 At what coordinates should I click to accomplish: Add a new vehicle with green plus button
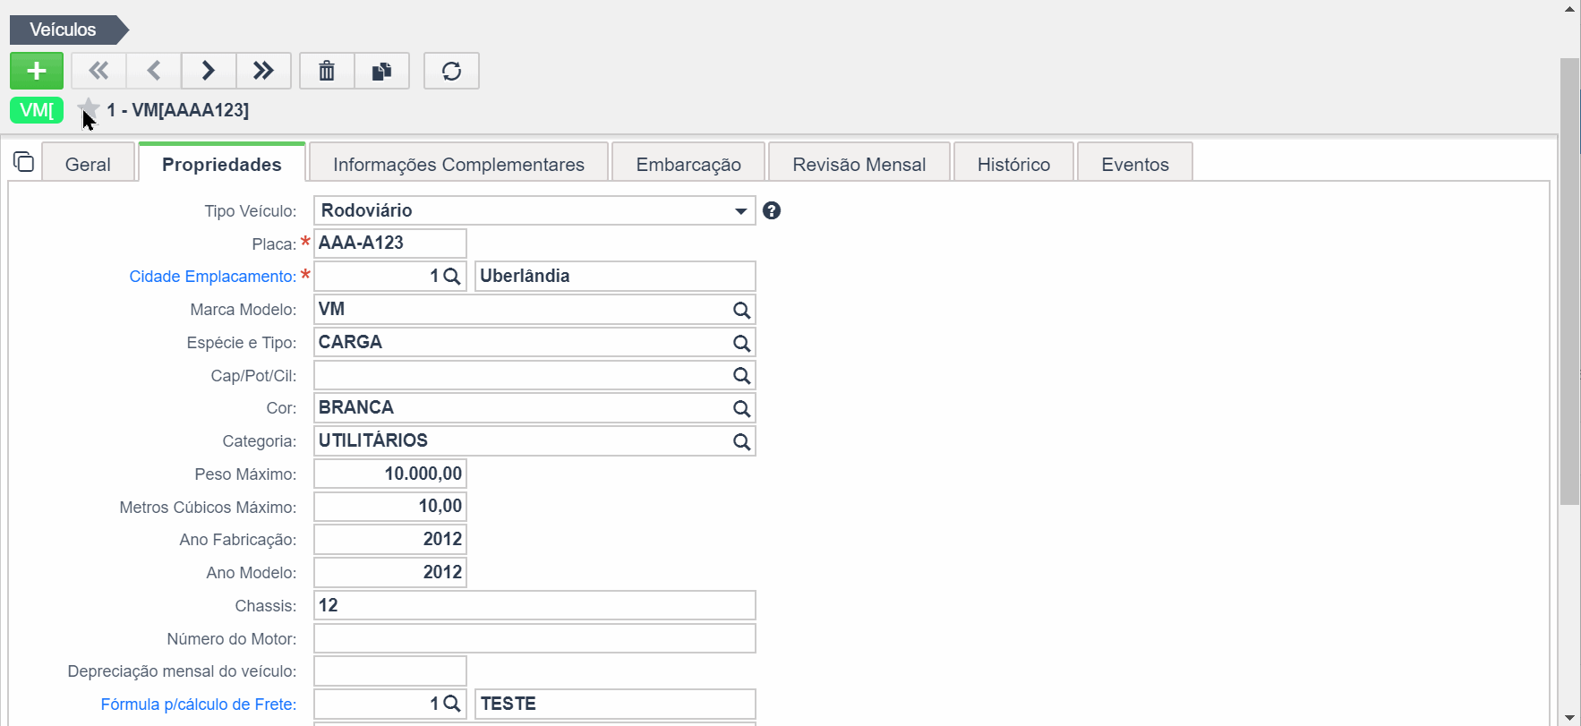[37, 71]
